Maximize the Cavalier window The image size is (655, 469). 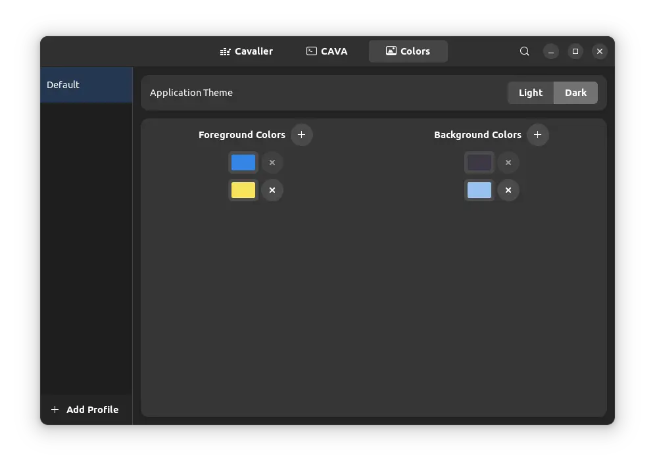point(575,51)
